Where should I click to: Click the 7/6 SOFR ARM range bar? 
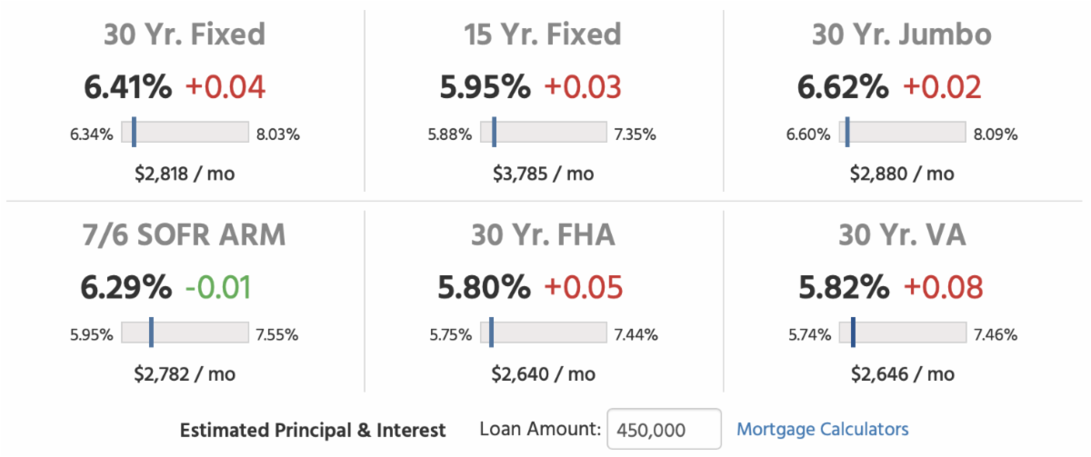(185, 333)
